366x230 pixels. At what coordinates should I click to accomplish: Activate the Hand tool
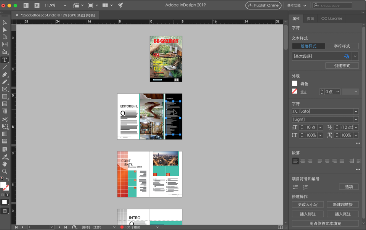(x=5, y=164)
